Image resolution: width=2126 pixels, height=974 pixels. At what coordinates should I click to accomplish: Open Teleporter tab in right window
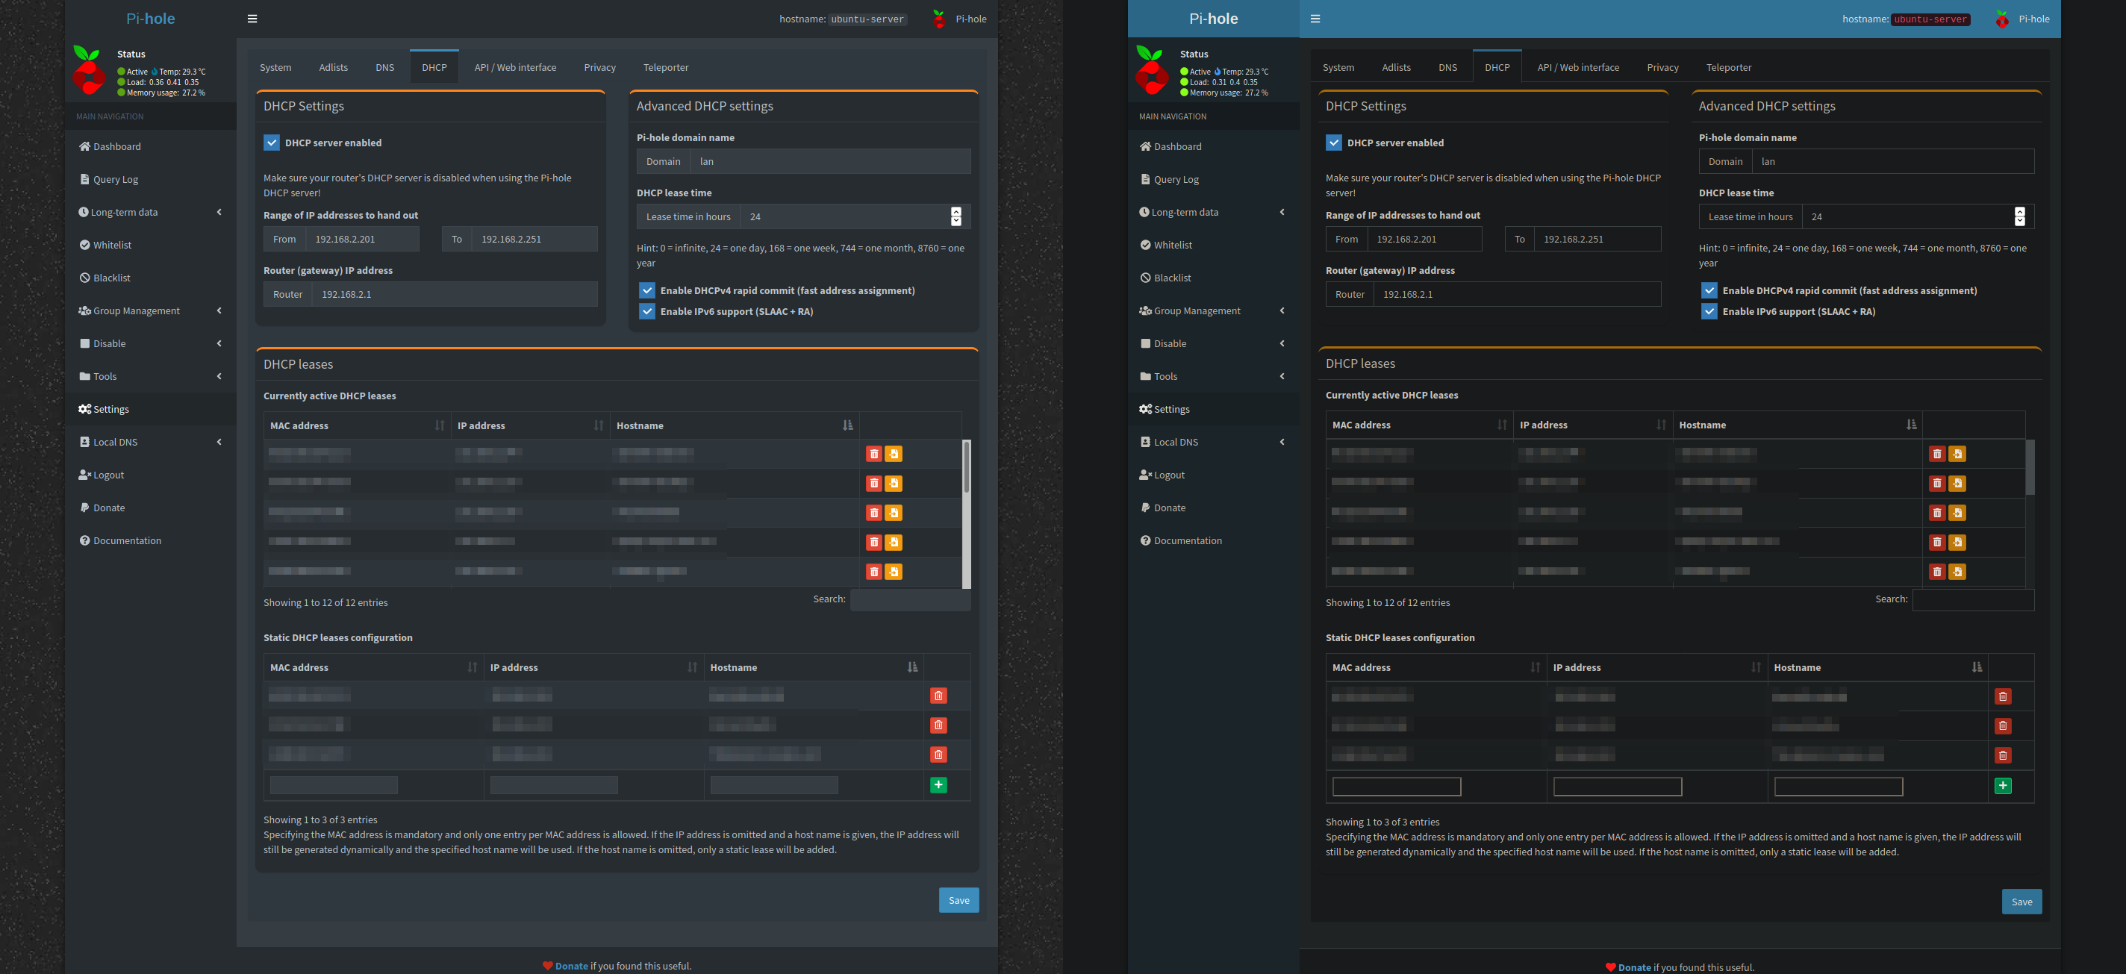point(1728,68)
